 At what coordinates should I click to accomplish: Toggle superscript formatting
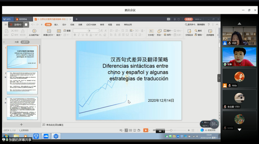[96, 35]
